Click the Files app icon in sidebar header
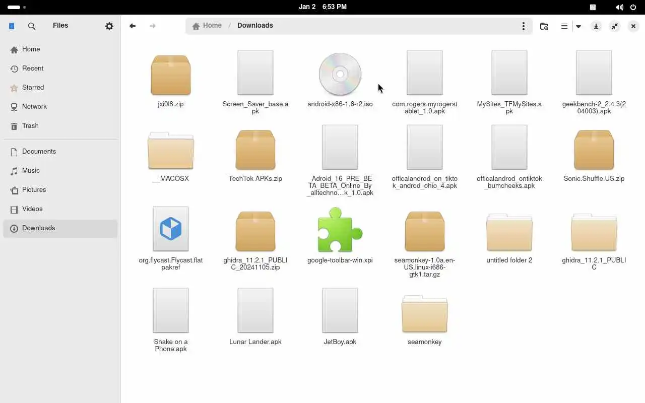 tap(12, 26)
